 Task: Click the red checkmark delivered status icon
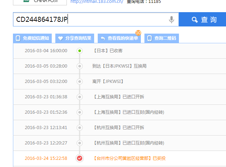click(x=80, y=158)
